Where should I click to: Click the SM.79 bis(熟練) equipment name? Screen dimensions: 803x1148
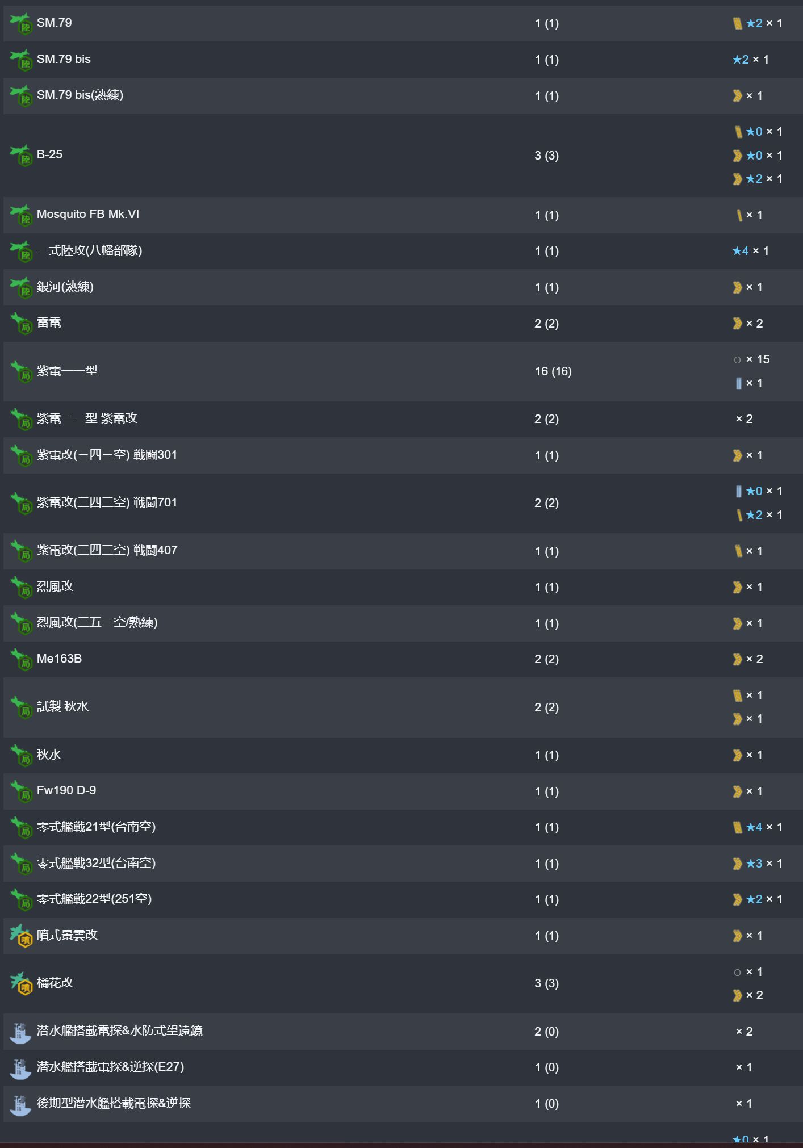tap(80, 95)
